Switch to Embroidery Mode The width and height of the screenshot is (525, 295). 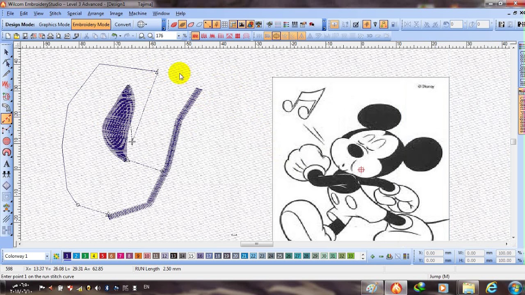pos(91,25)
